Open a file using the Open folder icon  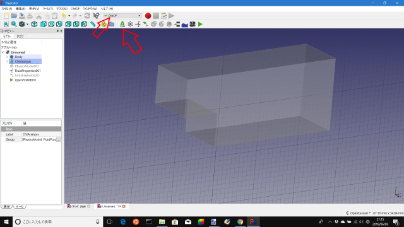(x=14, y=16)
